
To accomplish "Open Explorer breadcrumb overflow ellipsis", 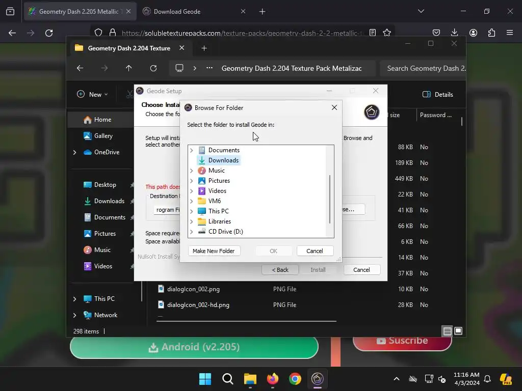I will (x=210, y=68).
